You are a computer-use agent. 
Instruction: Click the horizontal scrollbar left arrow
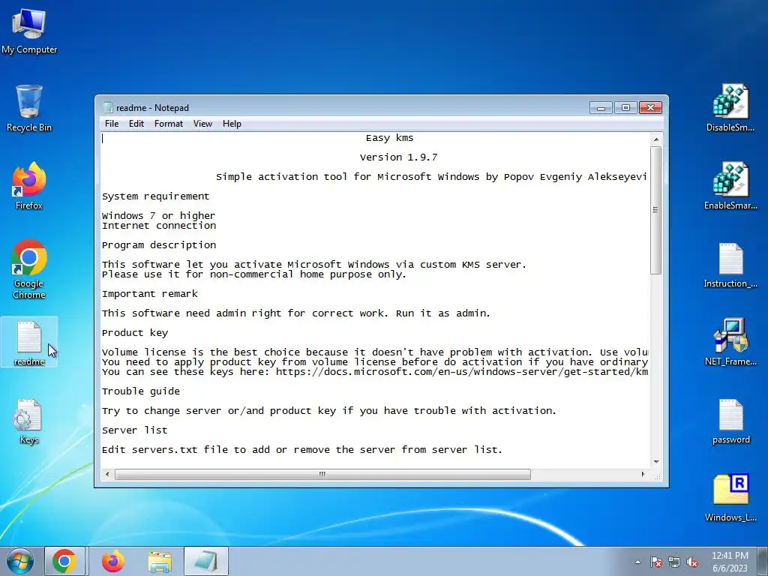108,474
